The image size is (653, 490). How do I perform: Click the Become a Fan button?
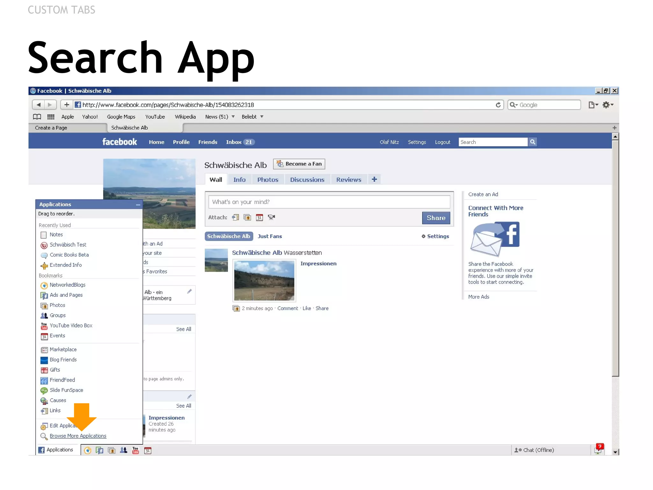point(299,164)
